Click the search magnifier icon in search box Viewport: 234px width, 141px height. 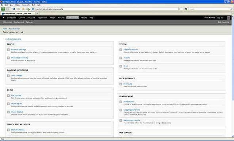pos(231,9)
